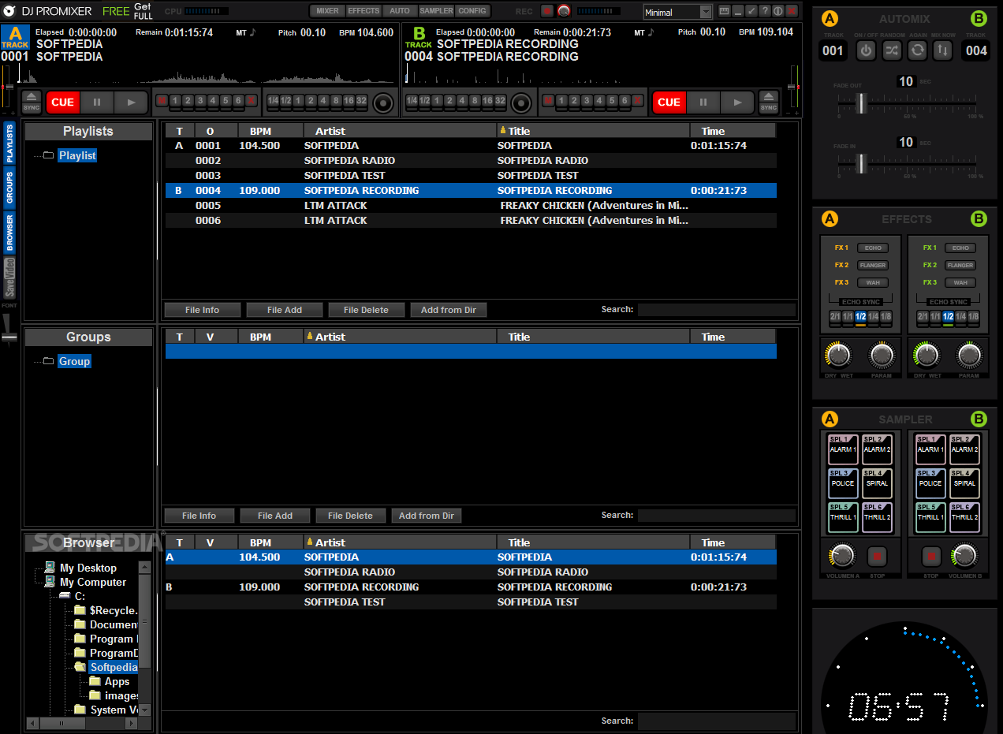Click the Automix mix now icon
Screen dimensions: 1003x734
[x=942, y=50]
